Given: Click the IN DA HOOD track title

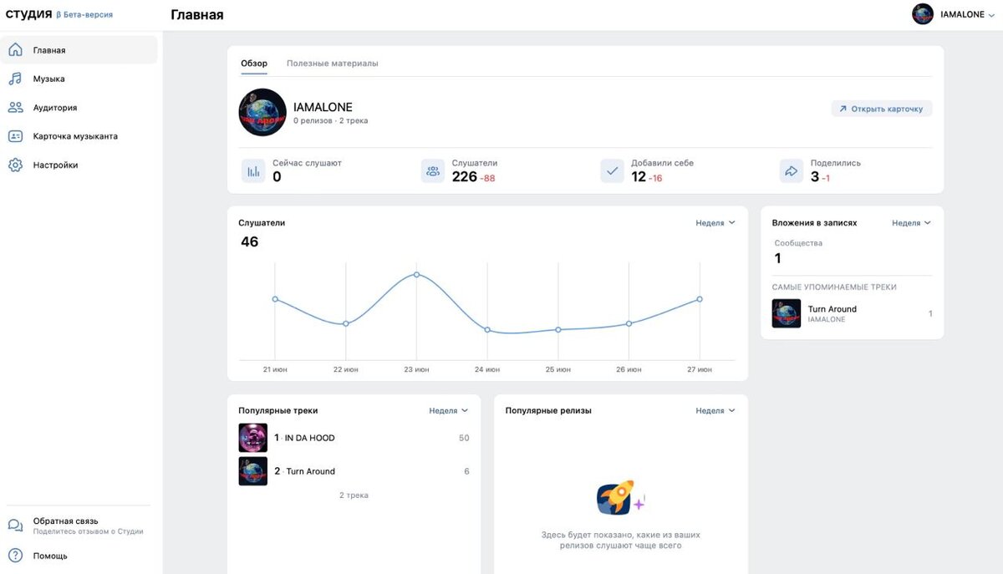Looking at the screenshot, I should [x=310, y=438].
